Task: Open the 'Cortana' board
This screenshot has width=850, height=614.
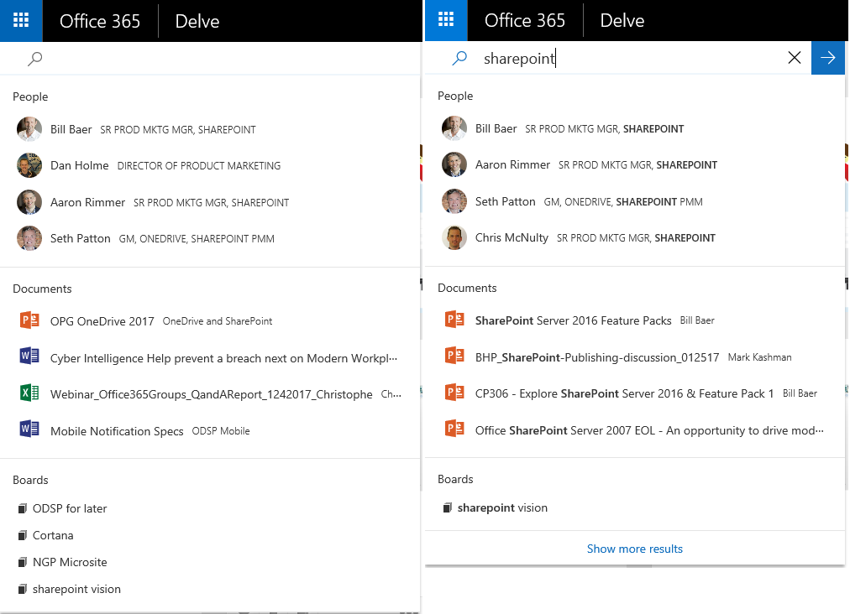Action: tap(53, 535)
